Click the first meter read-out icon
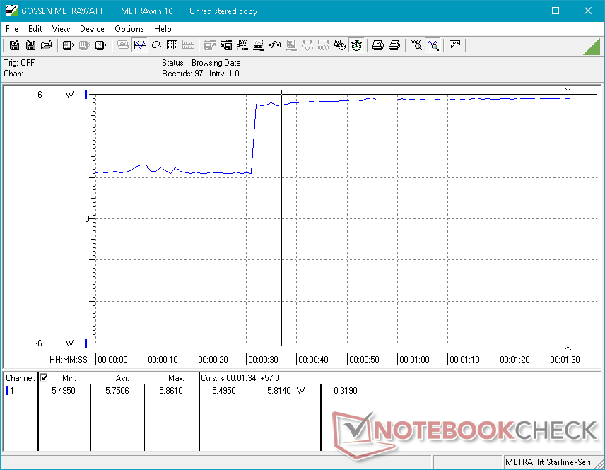 click(68, 45)
